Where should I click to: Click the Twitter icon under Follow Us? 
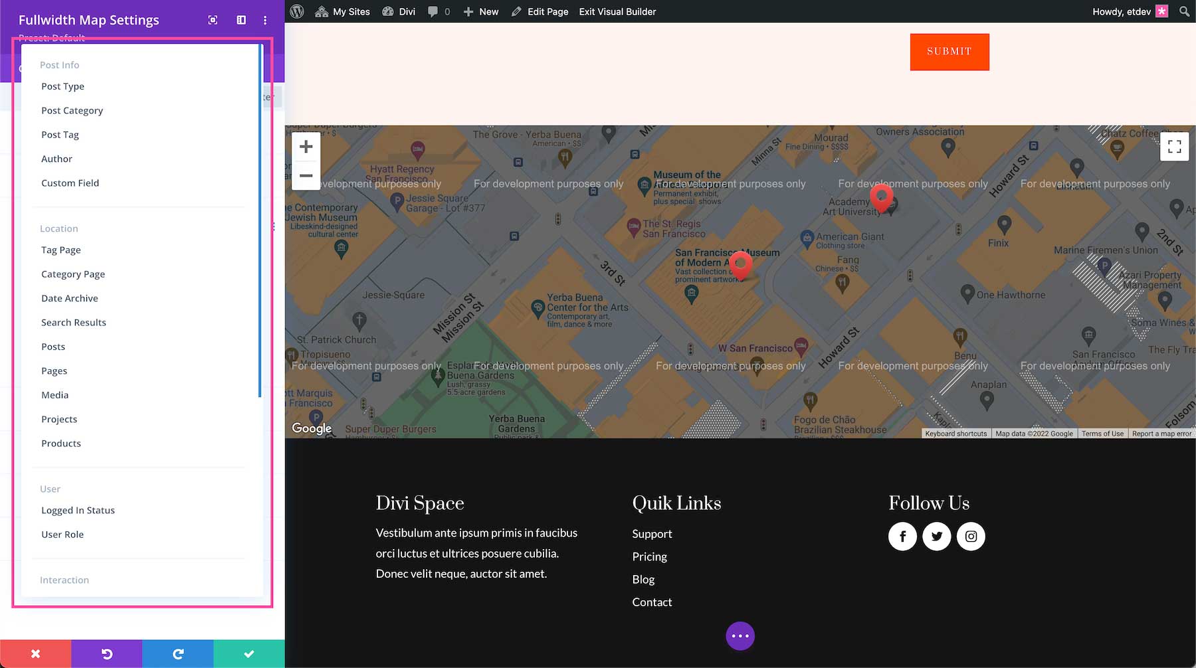click(937, 536)
